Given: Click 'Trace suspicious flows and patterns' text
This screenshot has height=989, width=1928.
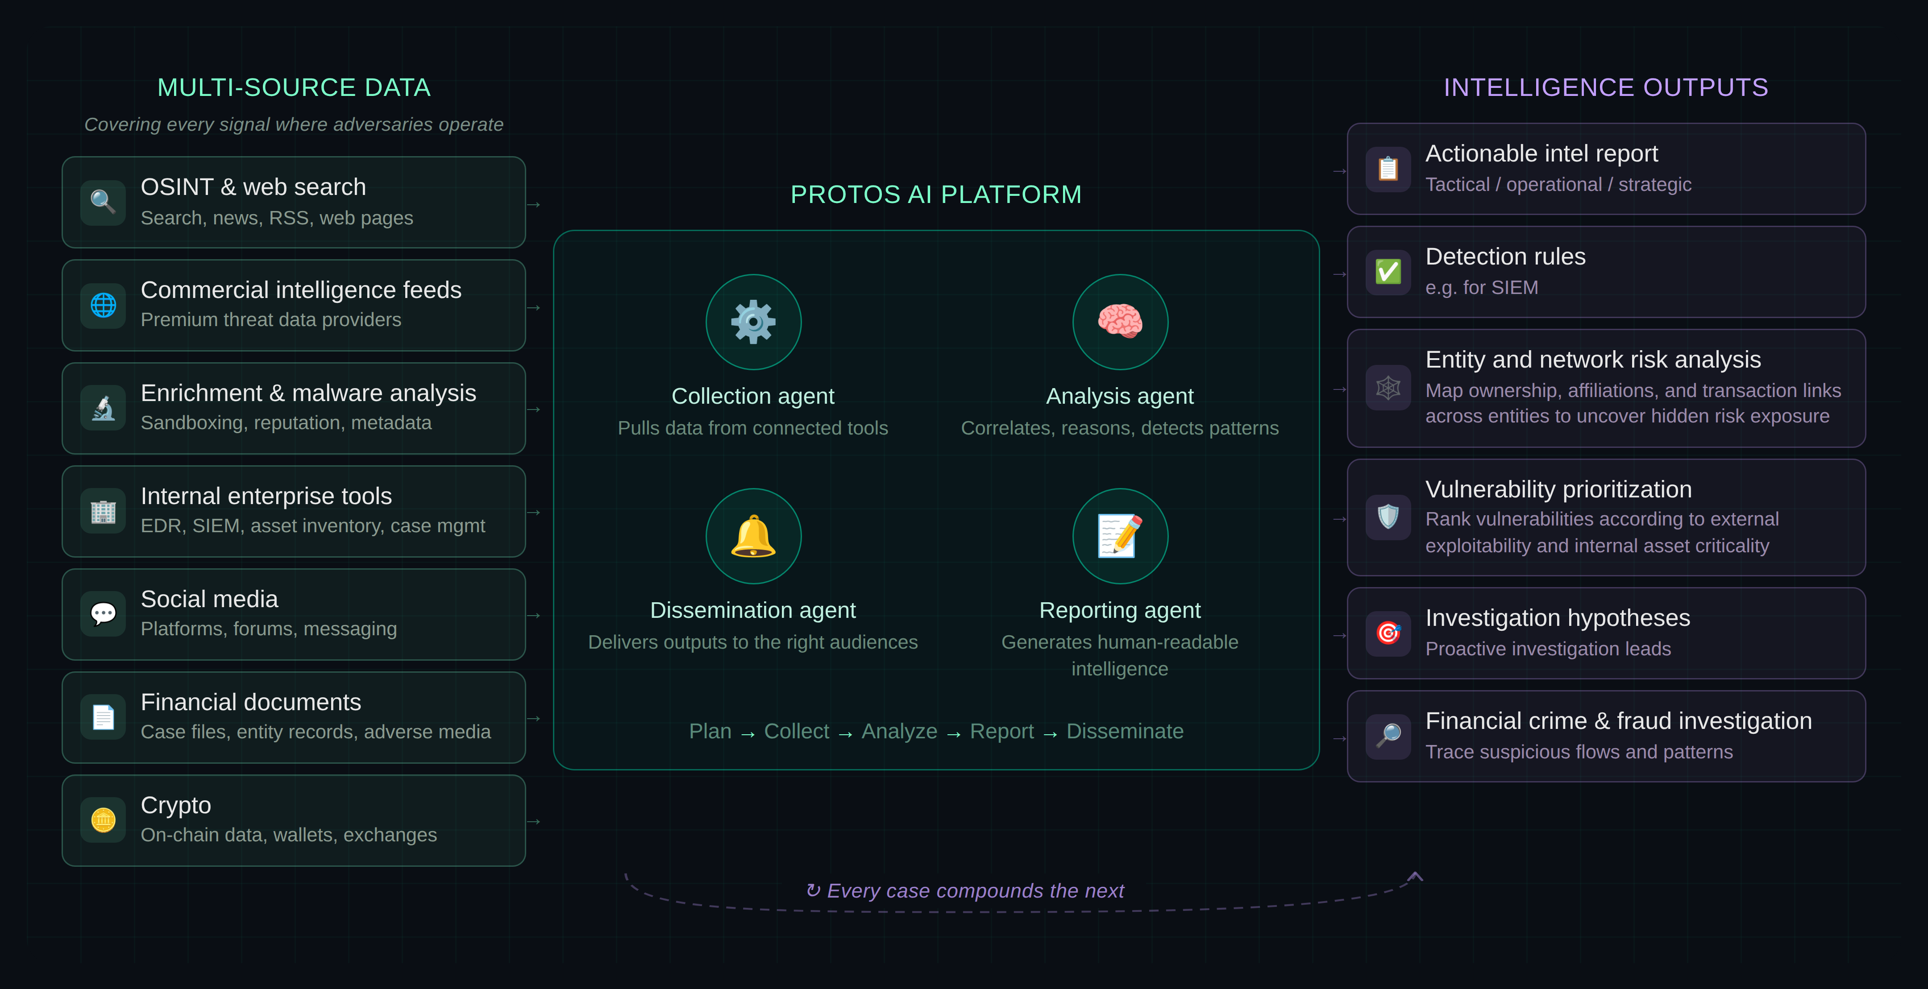Looking at the screenshot, I should pos(1579,752).
